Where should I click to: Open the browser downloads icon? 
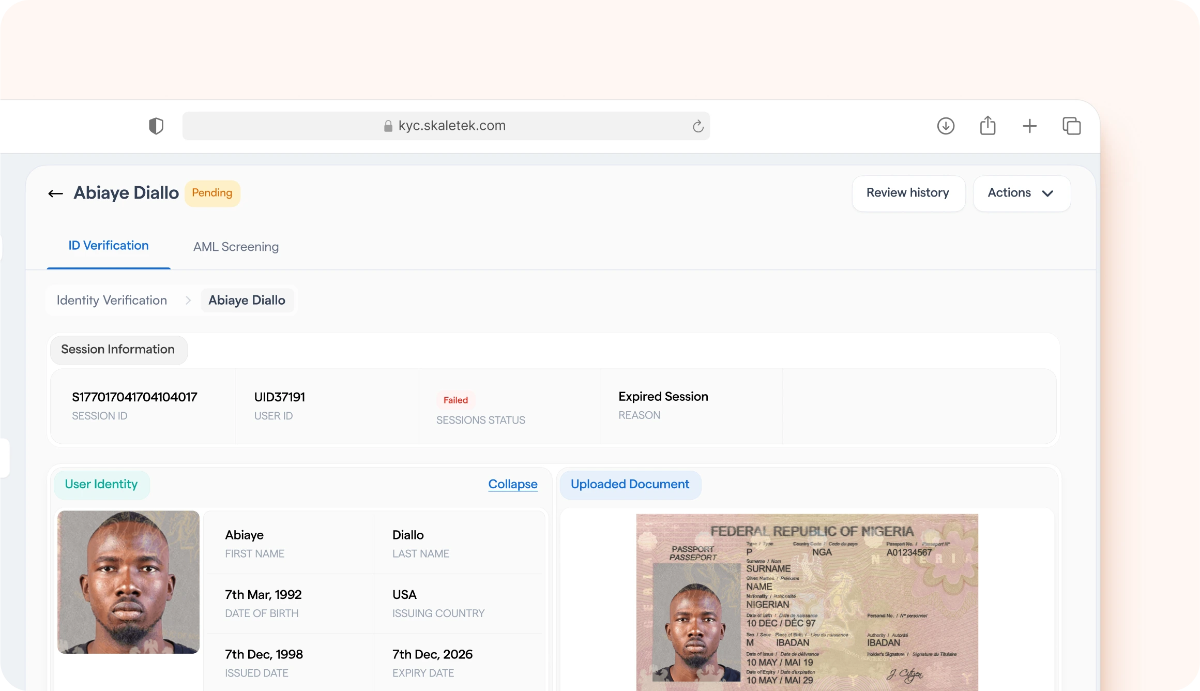pyautogui.click(x=946, y=126)
